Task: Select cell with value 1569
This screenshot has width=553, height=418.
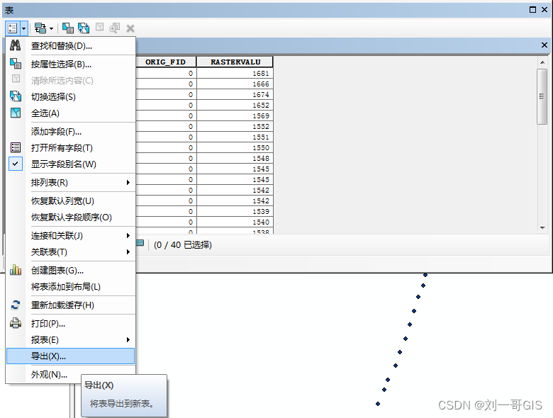Action: pyautogui.click(x=235, y=115)
